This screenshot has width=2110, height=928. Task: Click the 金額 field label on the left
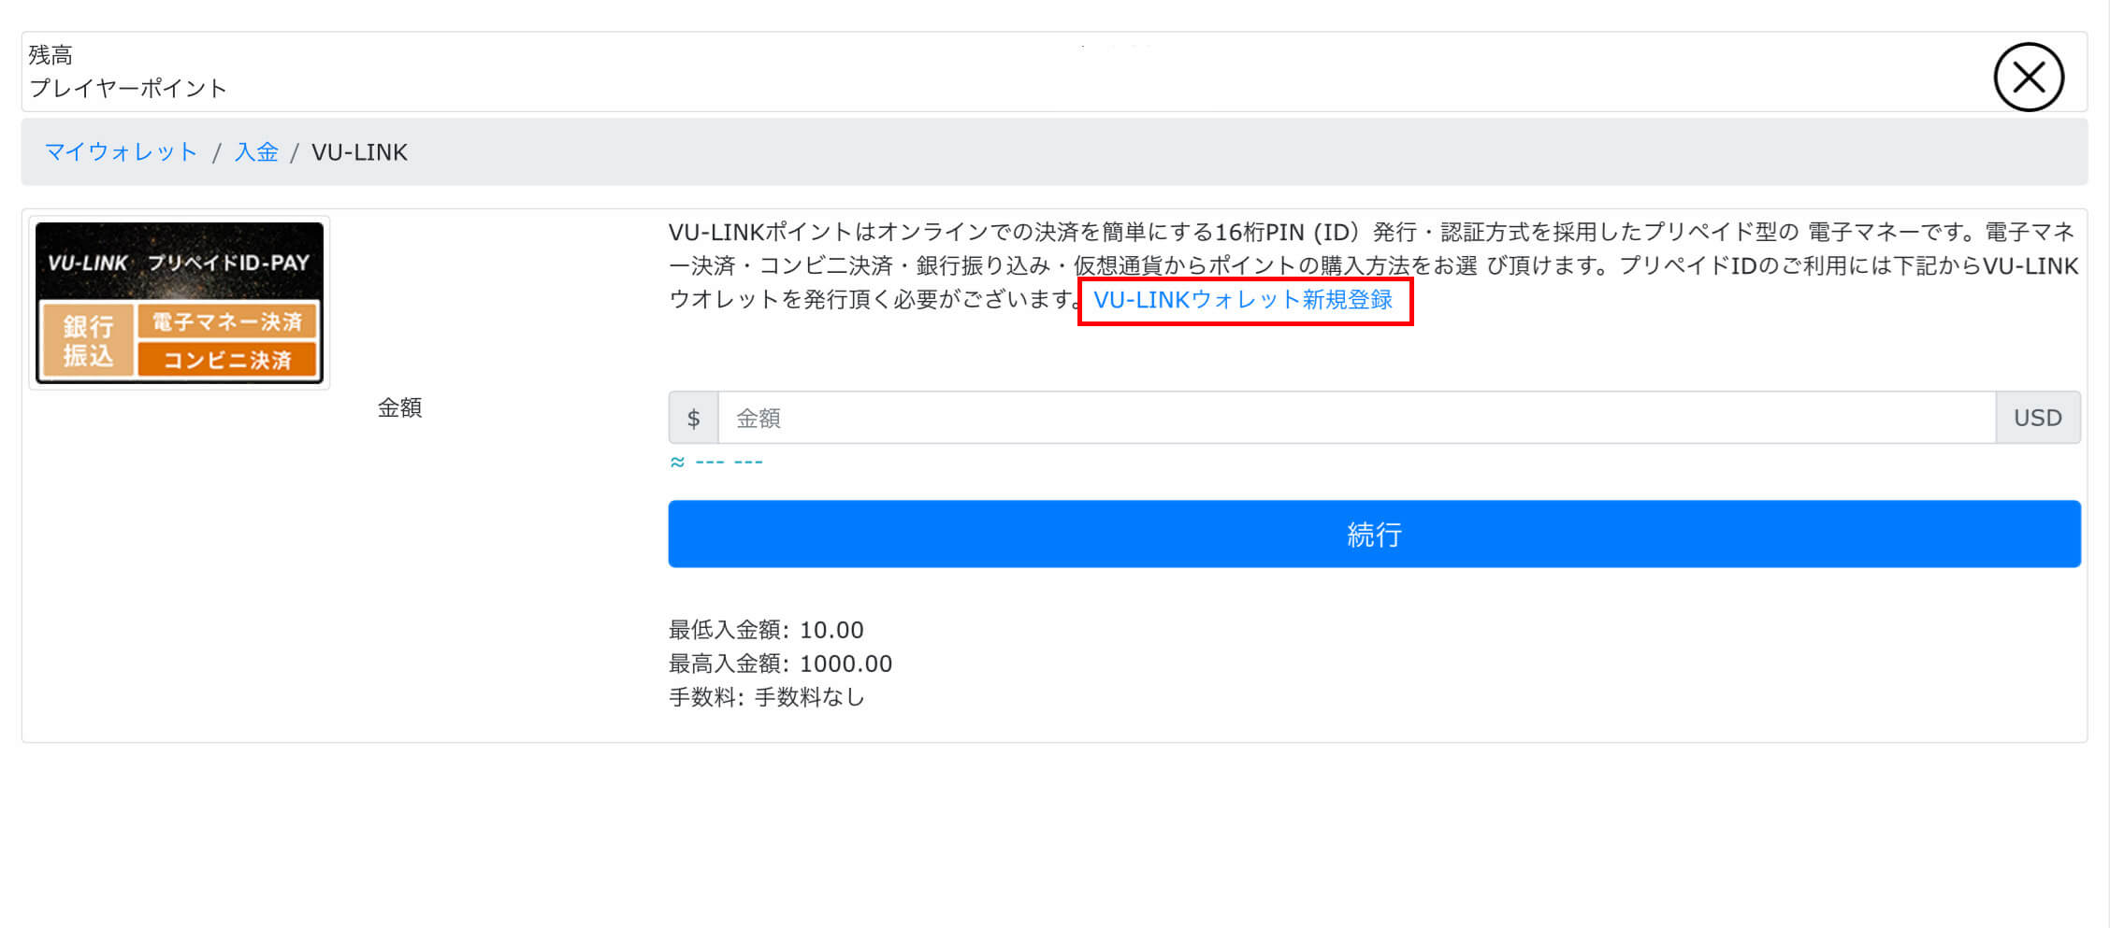click(x=399, y=407)
